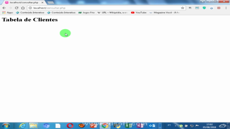This screenshot has width=230, height=129.
Task: Show hidden system tray icons arrow
Action: click(175, 126)
